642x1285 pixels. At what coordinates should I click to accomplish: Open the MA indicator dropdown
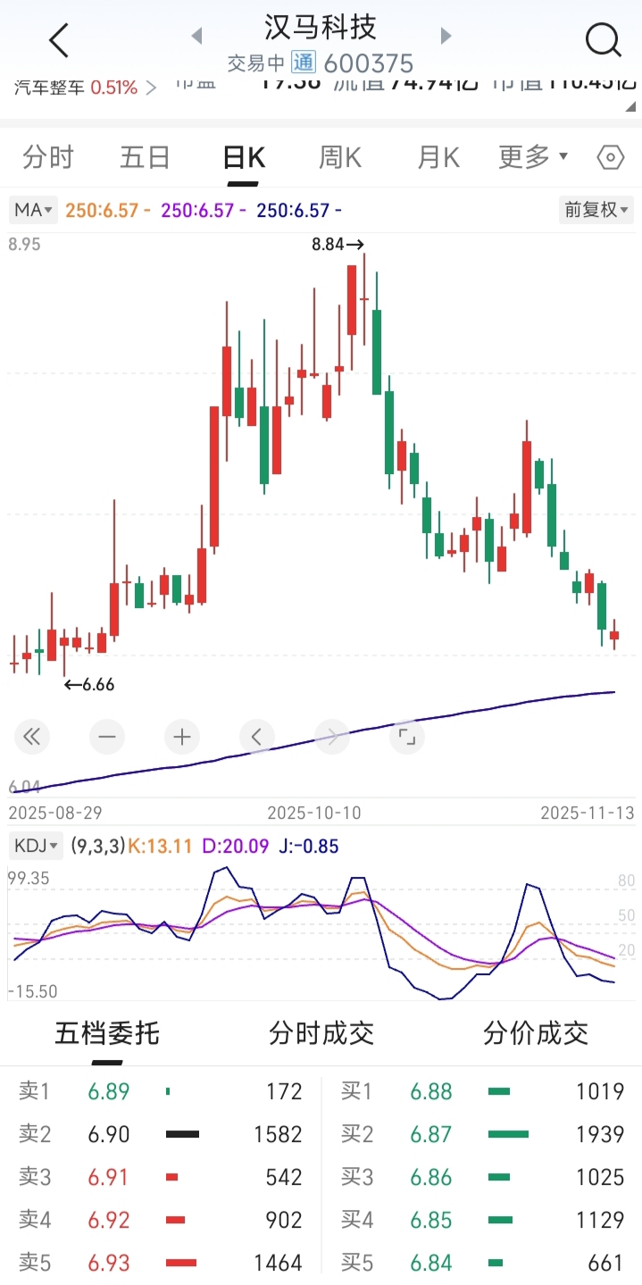[x=34, y=211]
